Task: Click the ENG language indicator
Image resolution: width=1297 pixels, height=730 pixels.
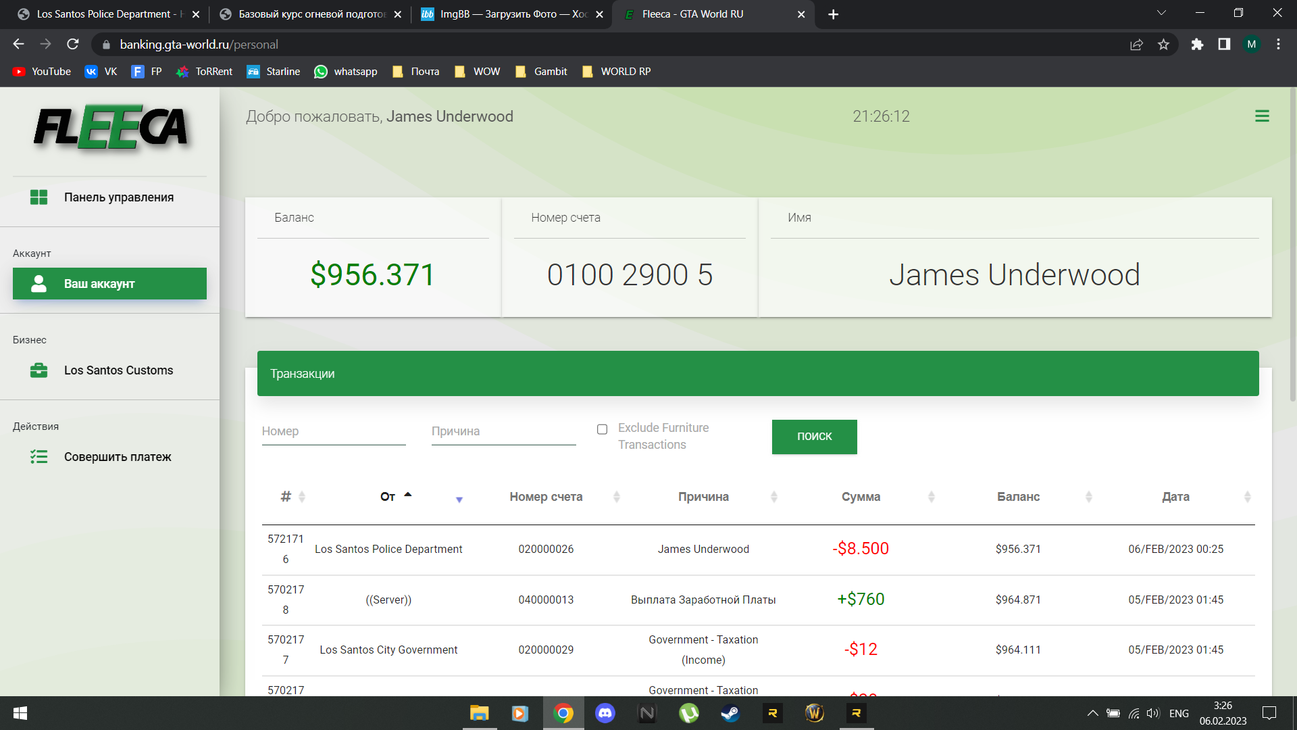Action: click(x=1179, y=713)
